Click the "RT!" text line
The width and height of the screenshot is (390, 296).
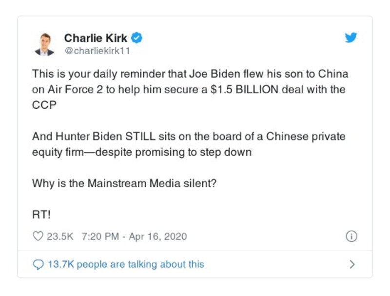(x=41, y=215)
